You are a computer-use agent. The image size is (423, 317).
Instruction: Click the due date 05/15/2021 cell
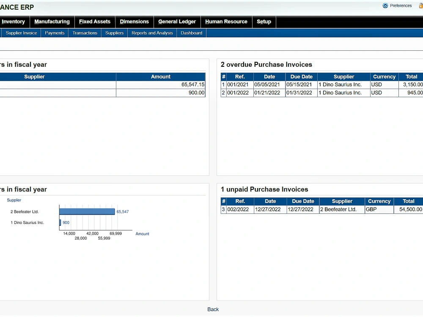(301, 85)
